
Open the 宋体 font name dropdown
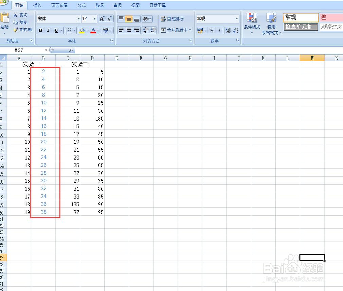(79, 19)
